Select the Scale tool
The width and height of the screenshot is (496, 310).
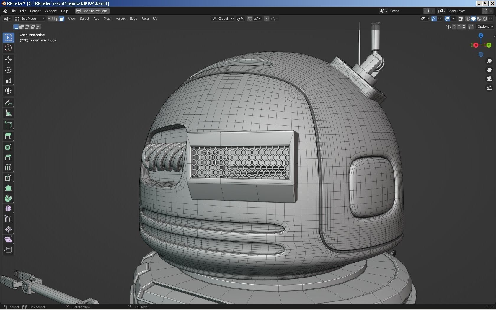(x=8, y=80)
